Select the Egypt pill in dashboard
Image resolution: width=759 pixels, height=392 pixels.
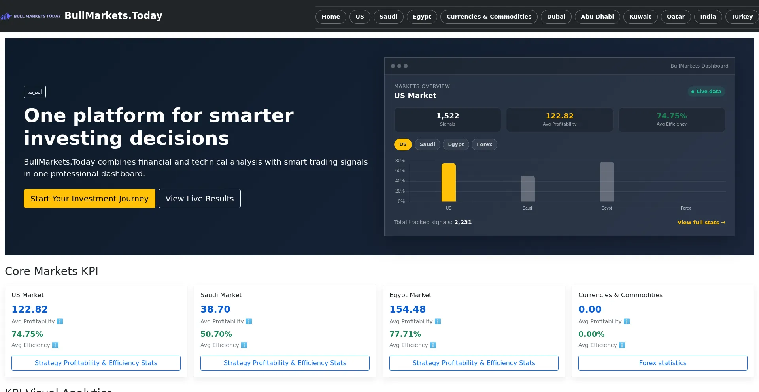[x=456, y=144]
